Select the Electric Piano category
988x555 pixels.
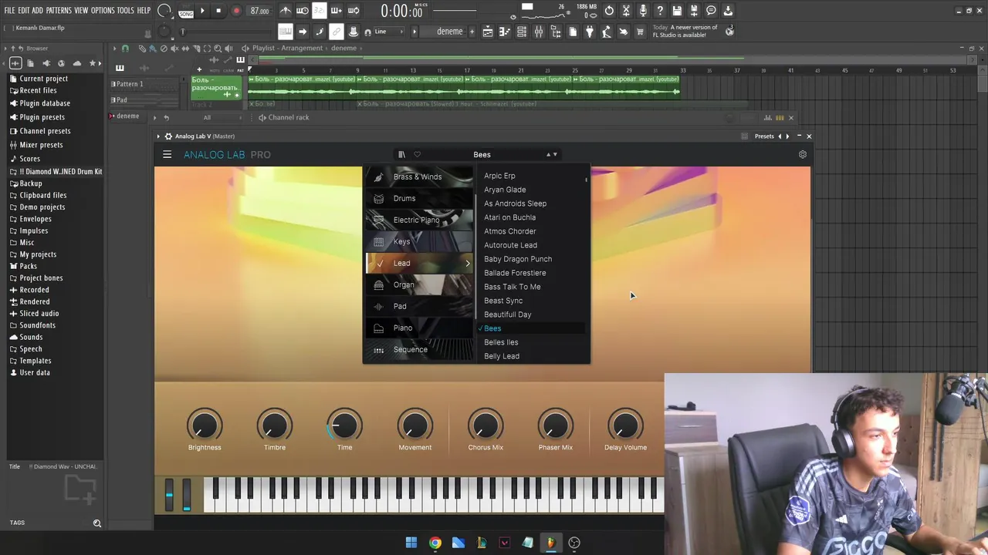pos(419,220)
